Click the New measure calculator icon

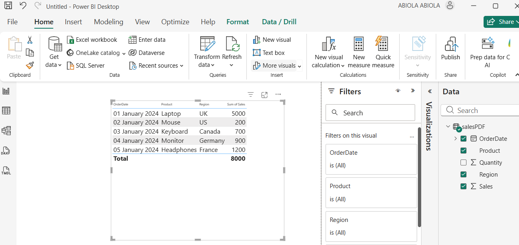[x=359, y=45]
